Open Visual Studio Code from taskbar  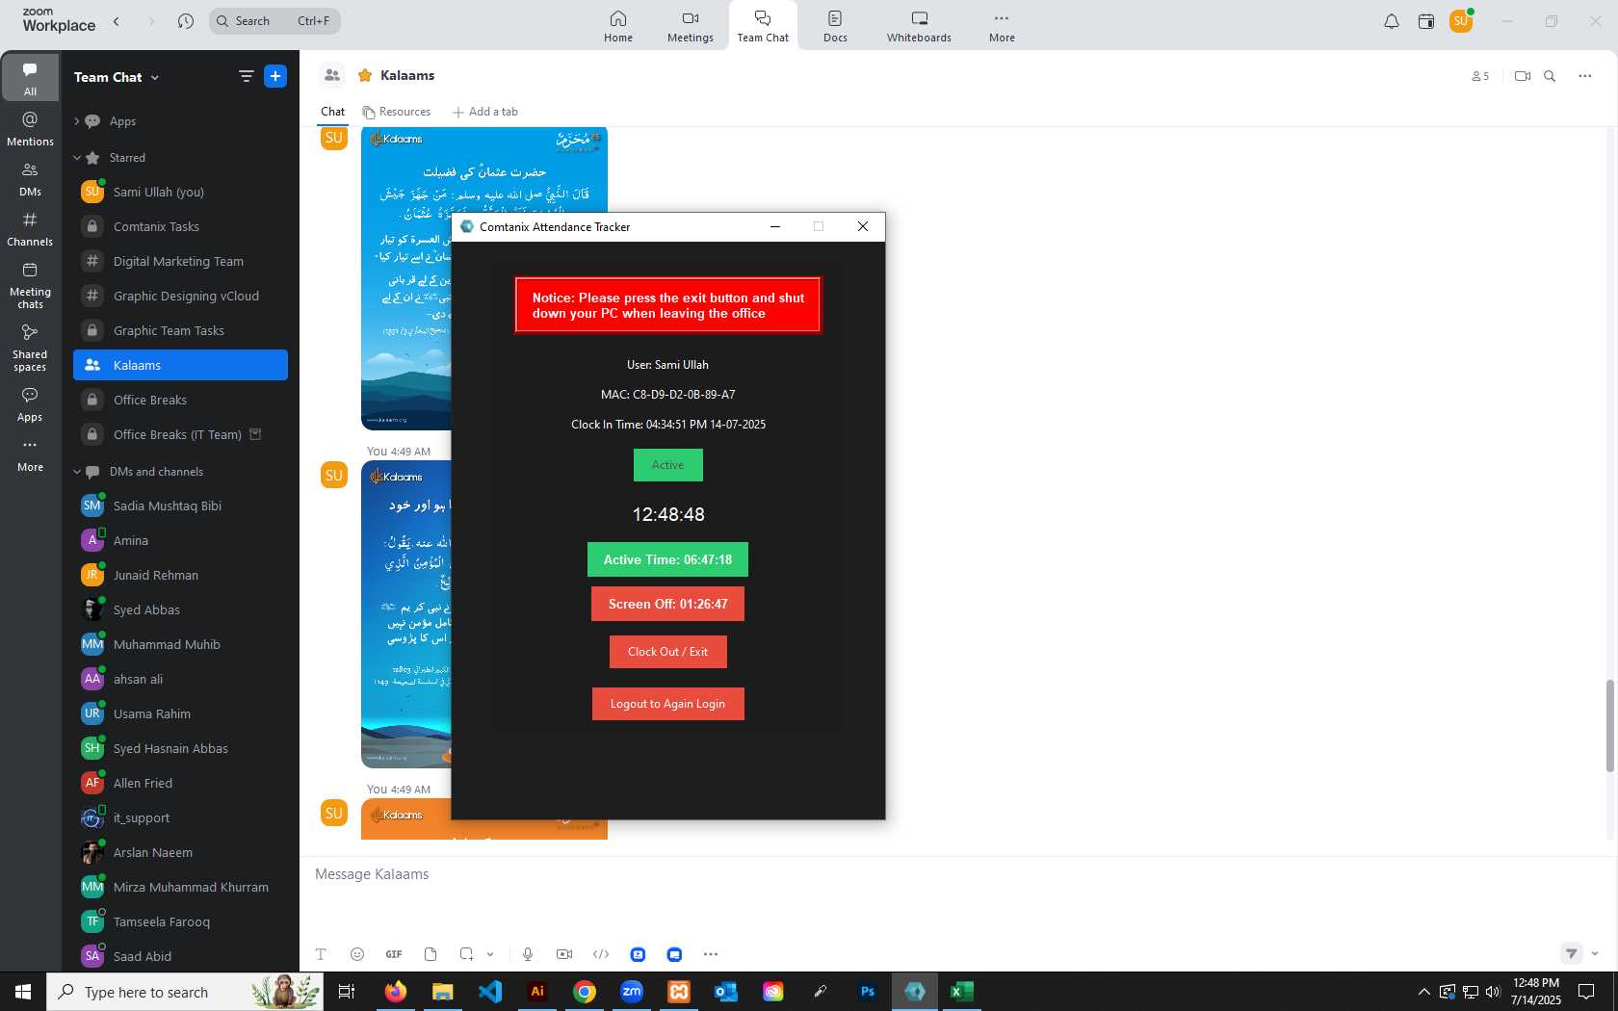(x=490, y=992)
